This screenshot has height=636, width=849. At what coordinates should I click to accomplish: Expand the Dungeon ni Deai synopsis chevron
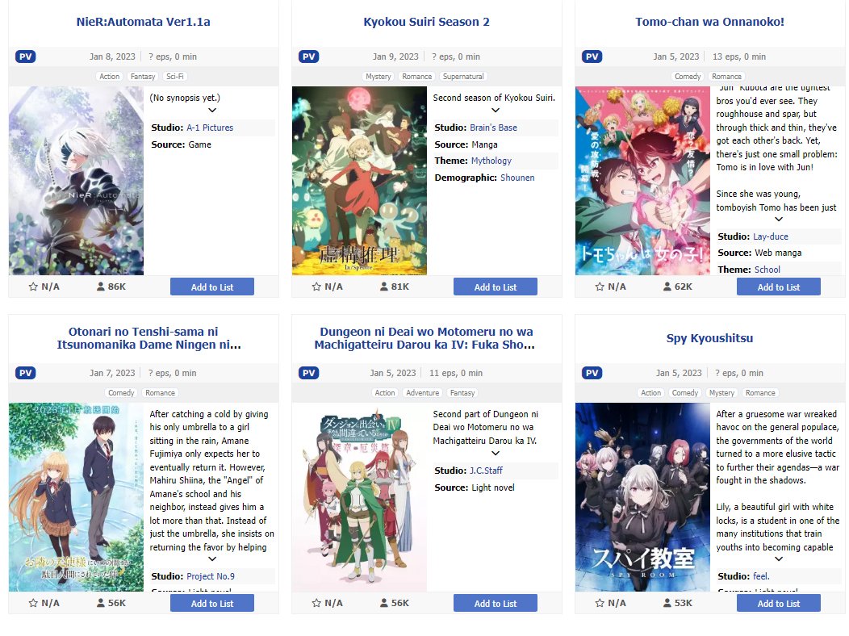(x=496, y=453)
